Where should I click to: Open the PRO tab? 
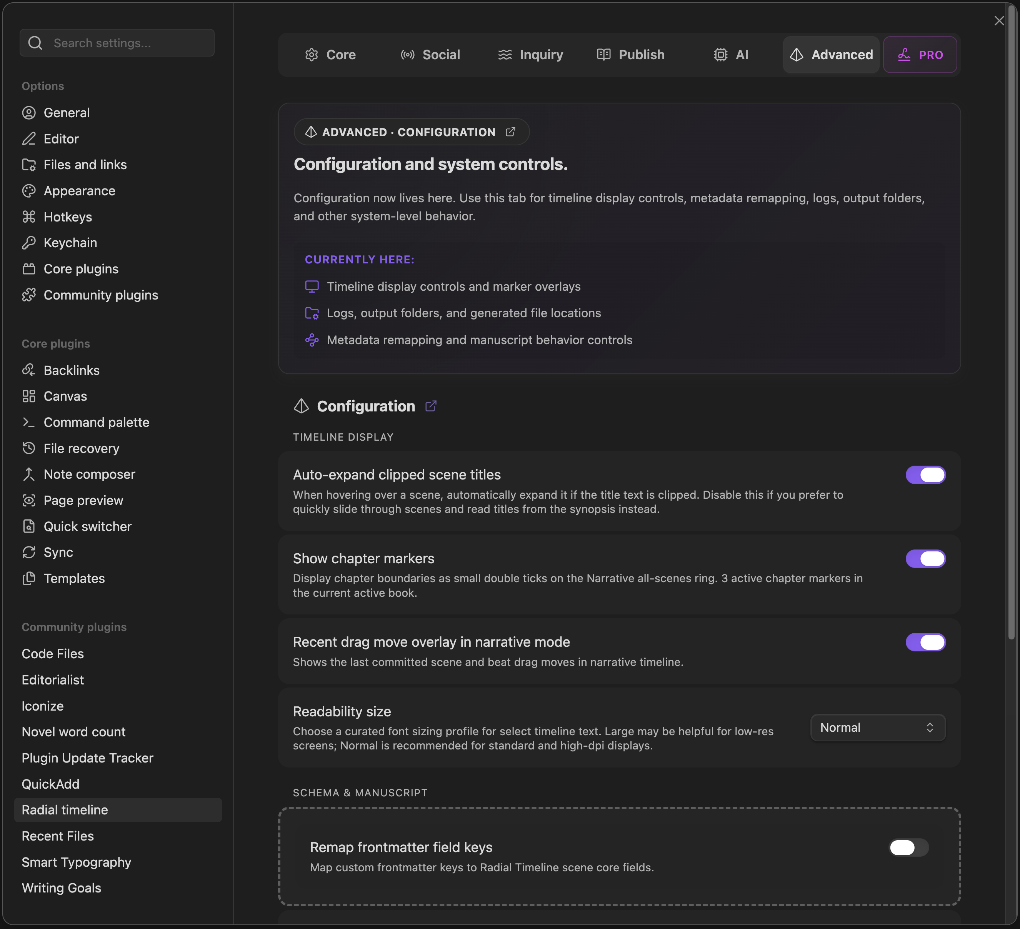point(920,55)
